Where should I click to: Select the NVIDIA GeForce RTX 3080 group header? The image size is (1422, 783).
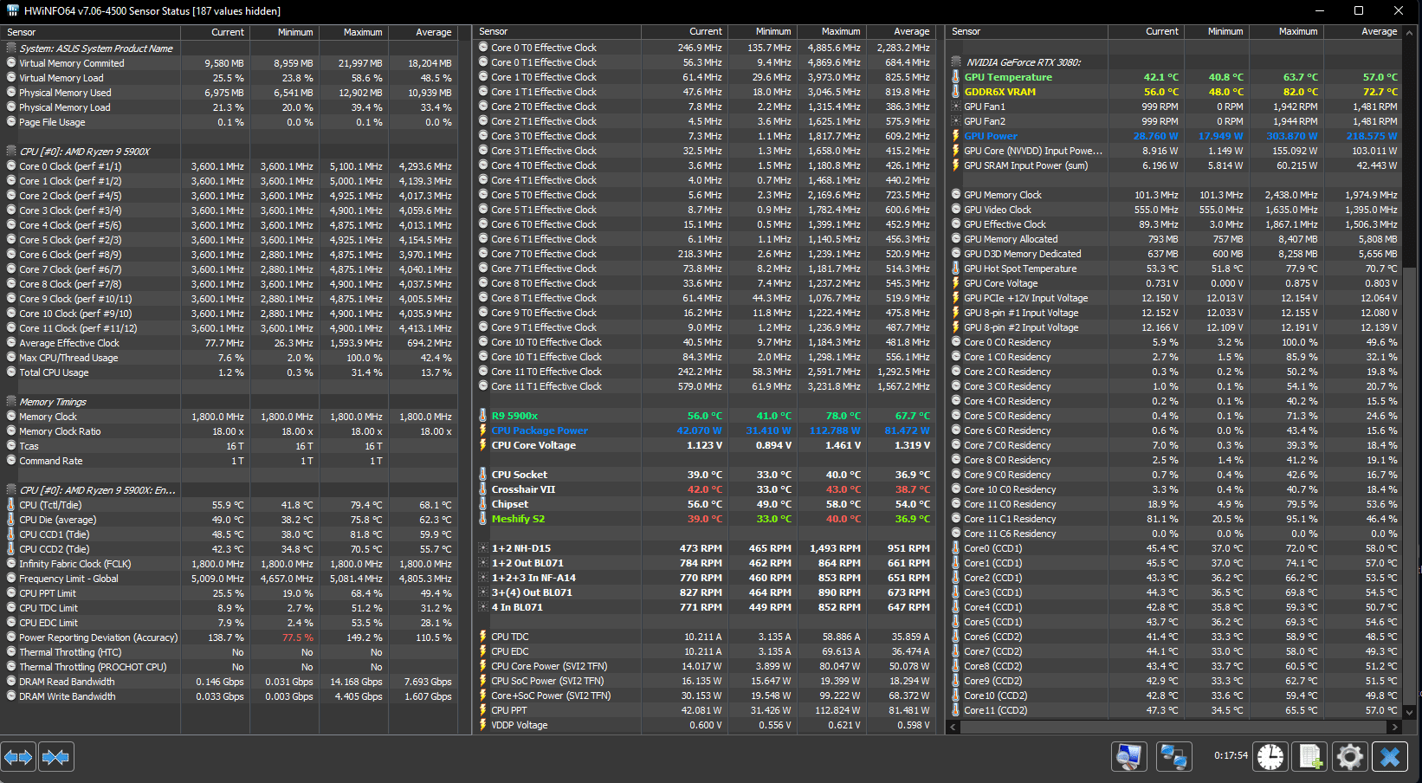(1024, 62)
